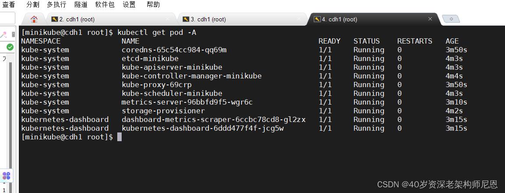
Task: Open the 设置 menu
Action: point(129,5)
